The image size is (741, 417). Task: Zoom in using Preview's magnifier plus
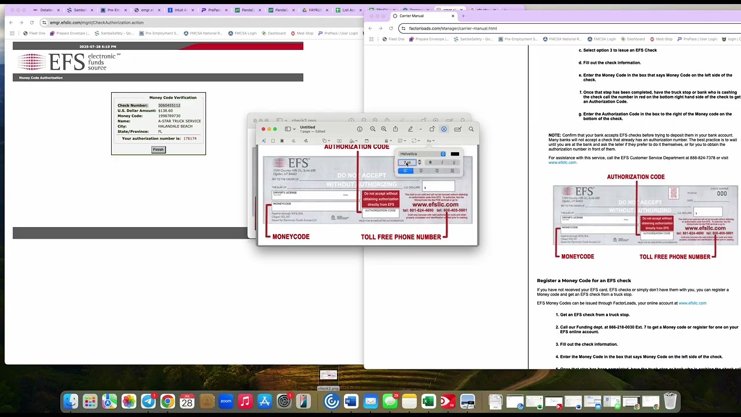coord(384,129)
